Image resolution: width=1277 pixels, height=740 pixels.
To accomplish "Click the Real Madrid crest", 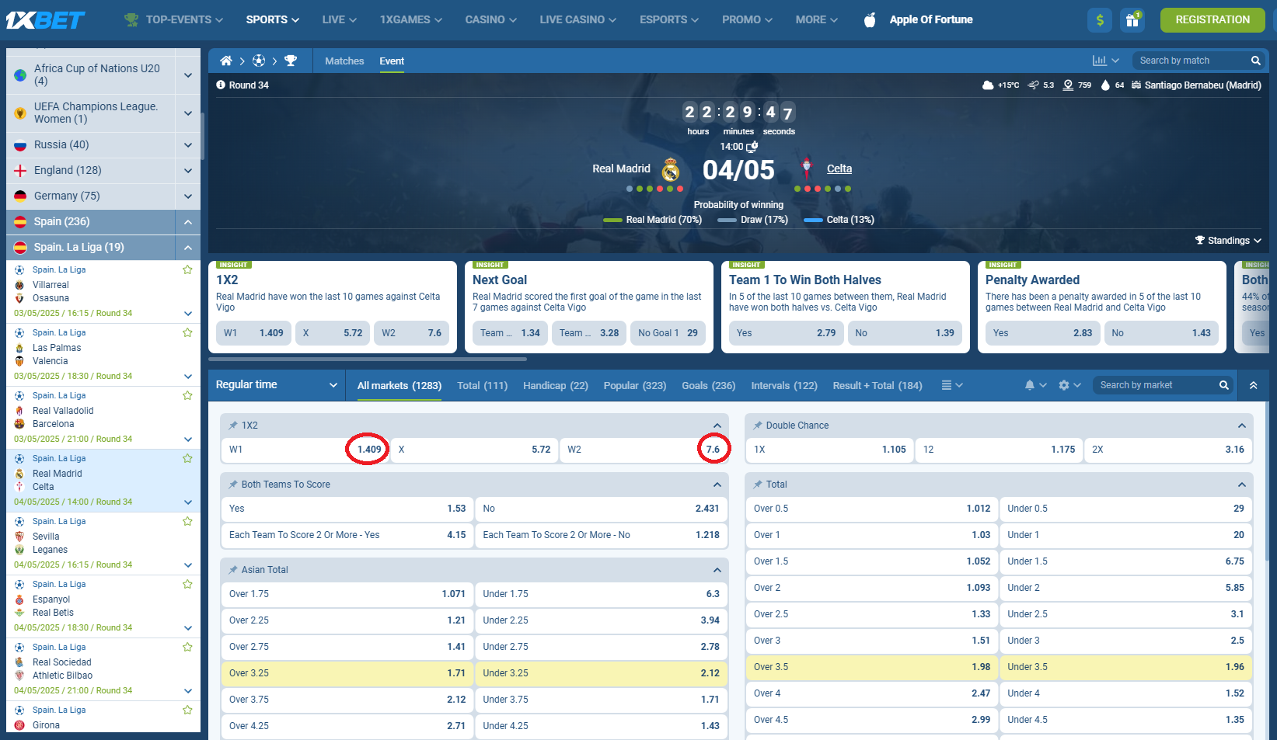I will [670, 169].
